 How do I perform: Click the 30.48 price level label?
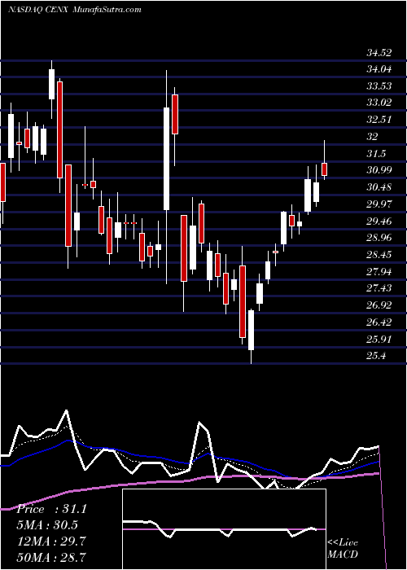pyautogui.click(x=379, y=187)
